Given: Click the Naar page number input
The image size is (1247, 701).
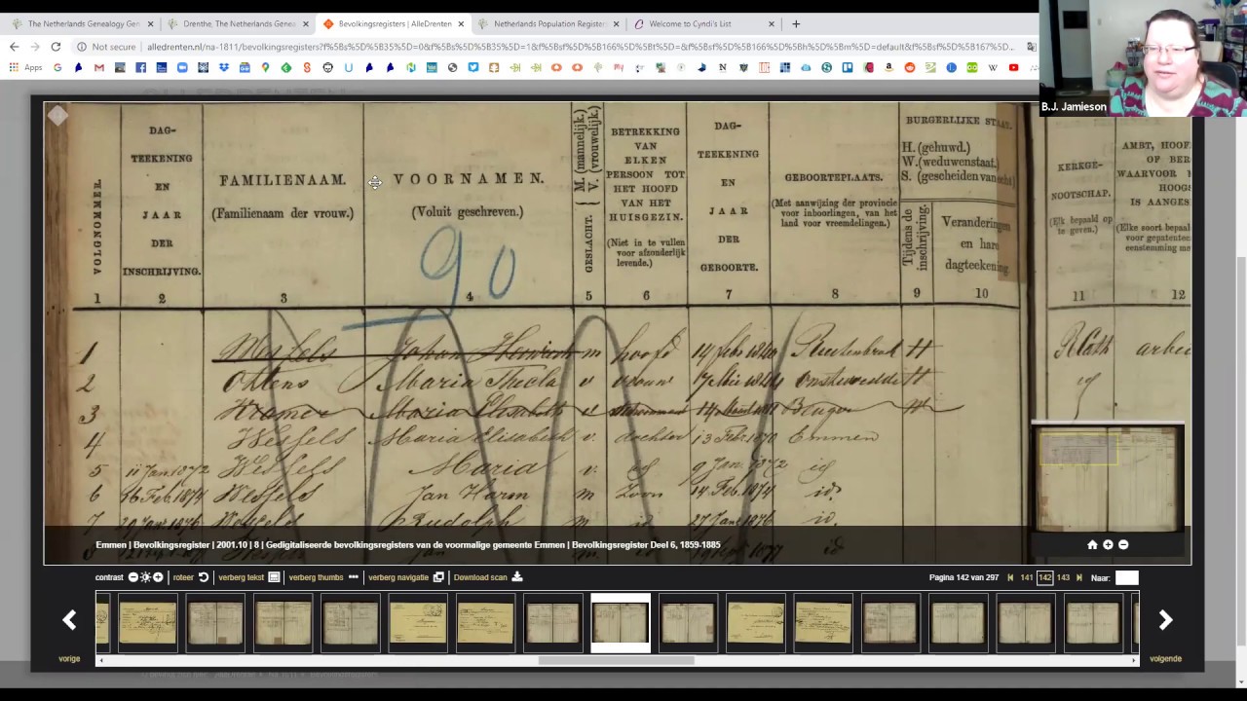Looking at the screenshot, I should (1126, 578).
